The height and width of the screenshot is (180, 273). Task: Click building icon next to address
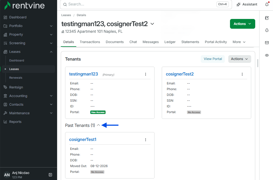[x=63, y=32]
